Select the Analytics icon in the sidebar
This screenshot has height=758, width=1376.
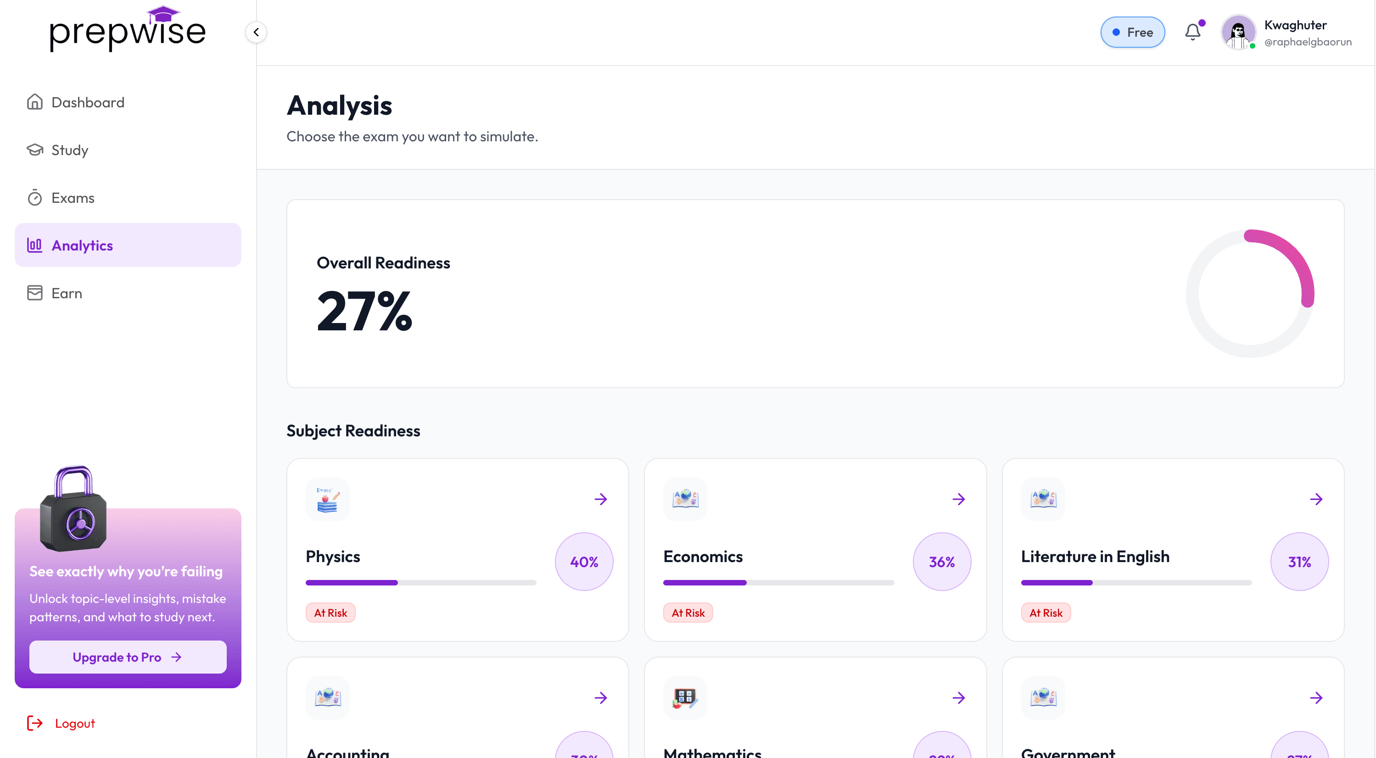click(x=34, y=245)
